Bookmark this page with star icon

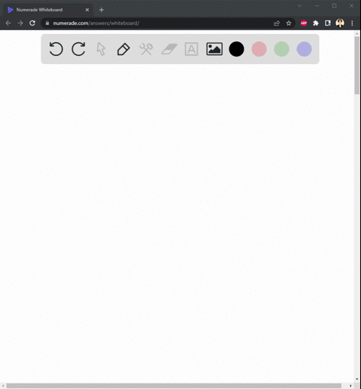pyautogui.click(x=289, y=23)
